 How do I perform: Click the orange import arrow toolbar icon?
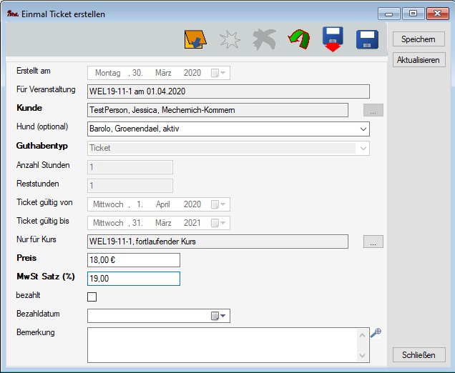click(x=195, y=40)
